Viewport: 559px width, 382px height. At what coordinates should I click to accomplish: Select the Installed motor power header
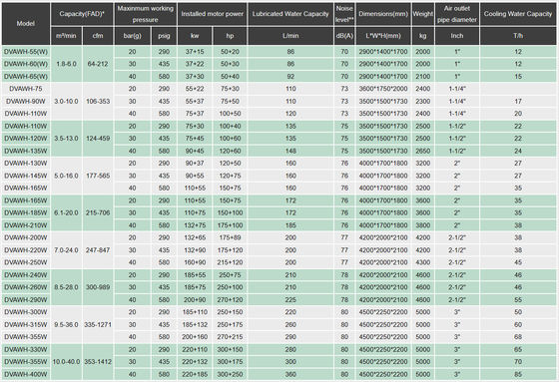(212, 14)
